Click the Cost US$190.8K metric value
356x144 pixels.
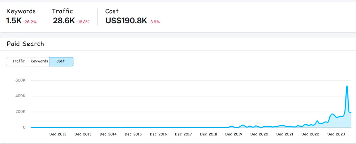click(x=126, y=21)
